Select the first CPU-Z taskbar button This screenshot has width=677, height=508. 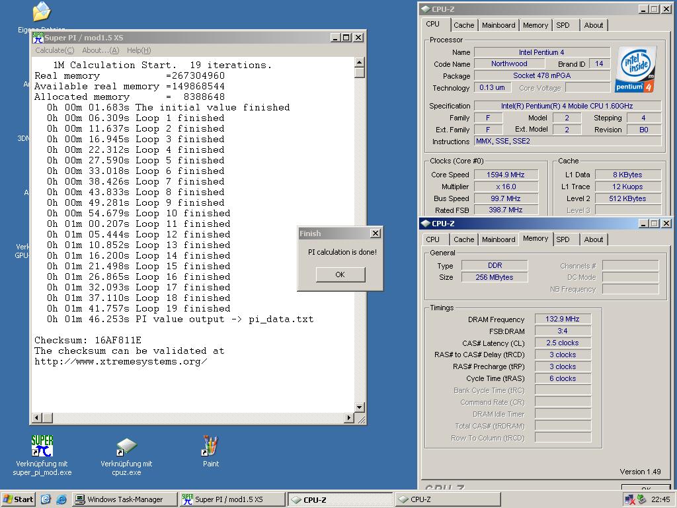[340, 499]
